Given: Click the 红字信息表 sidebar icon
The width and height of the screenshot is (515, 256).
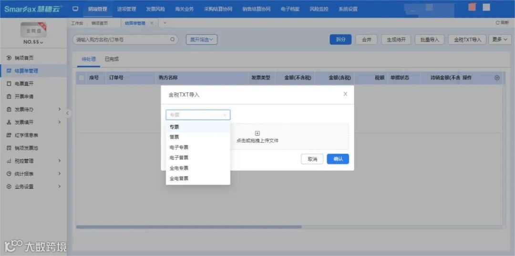Looking at the screenshot, I should tap(9, 135).
